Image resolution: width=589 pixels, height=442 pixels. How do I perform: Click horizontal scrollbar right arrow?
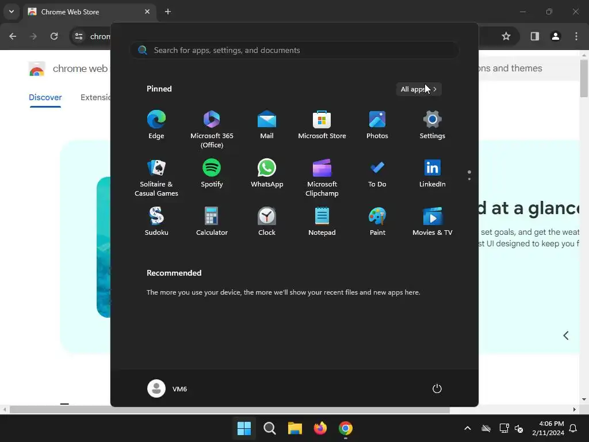click(x=575, y=409)
